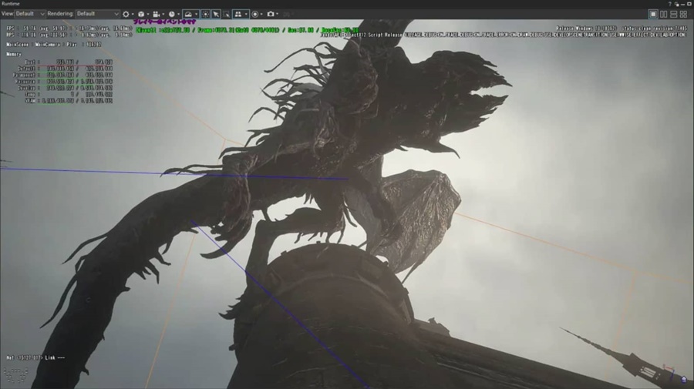Toggle the selection box pointer tool
The height and width of the screenshot is (389, 694).
pyautogui.click(x=227, y=14)
